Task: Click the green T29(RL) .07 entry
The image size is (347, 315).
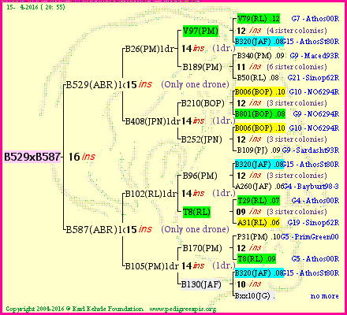Action: tap(259, 201)
